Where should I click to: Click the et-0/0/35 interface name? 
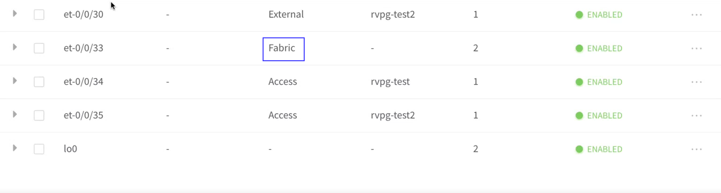click(x=83, y=115)
